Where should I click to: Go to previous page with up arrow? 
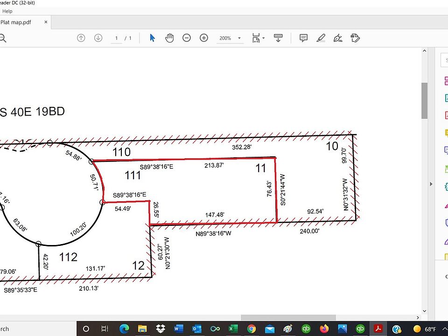coord(81,38)
